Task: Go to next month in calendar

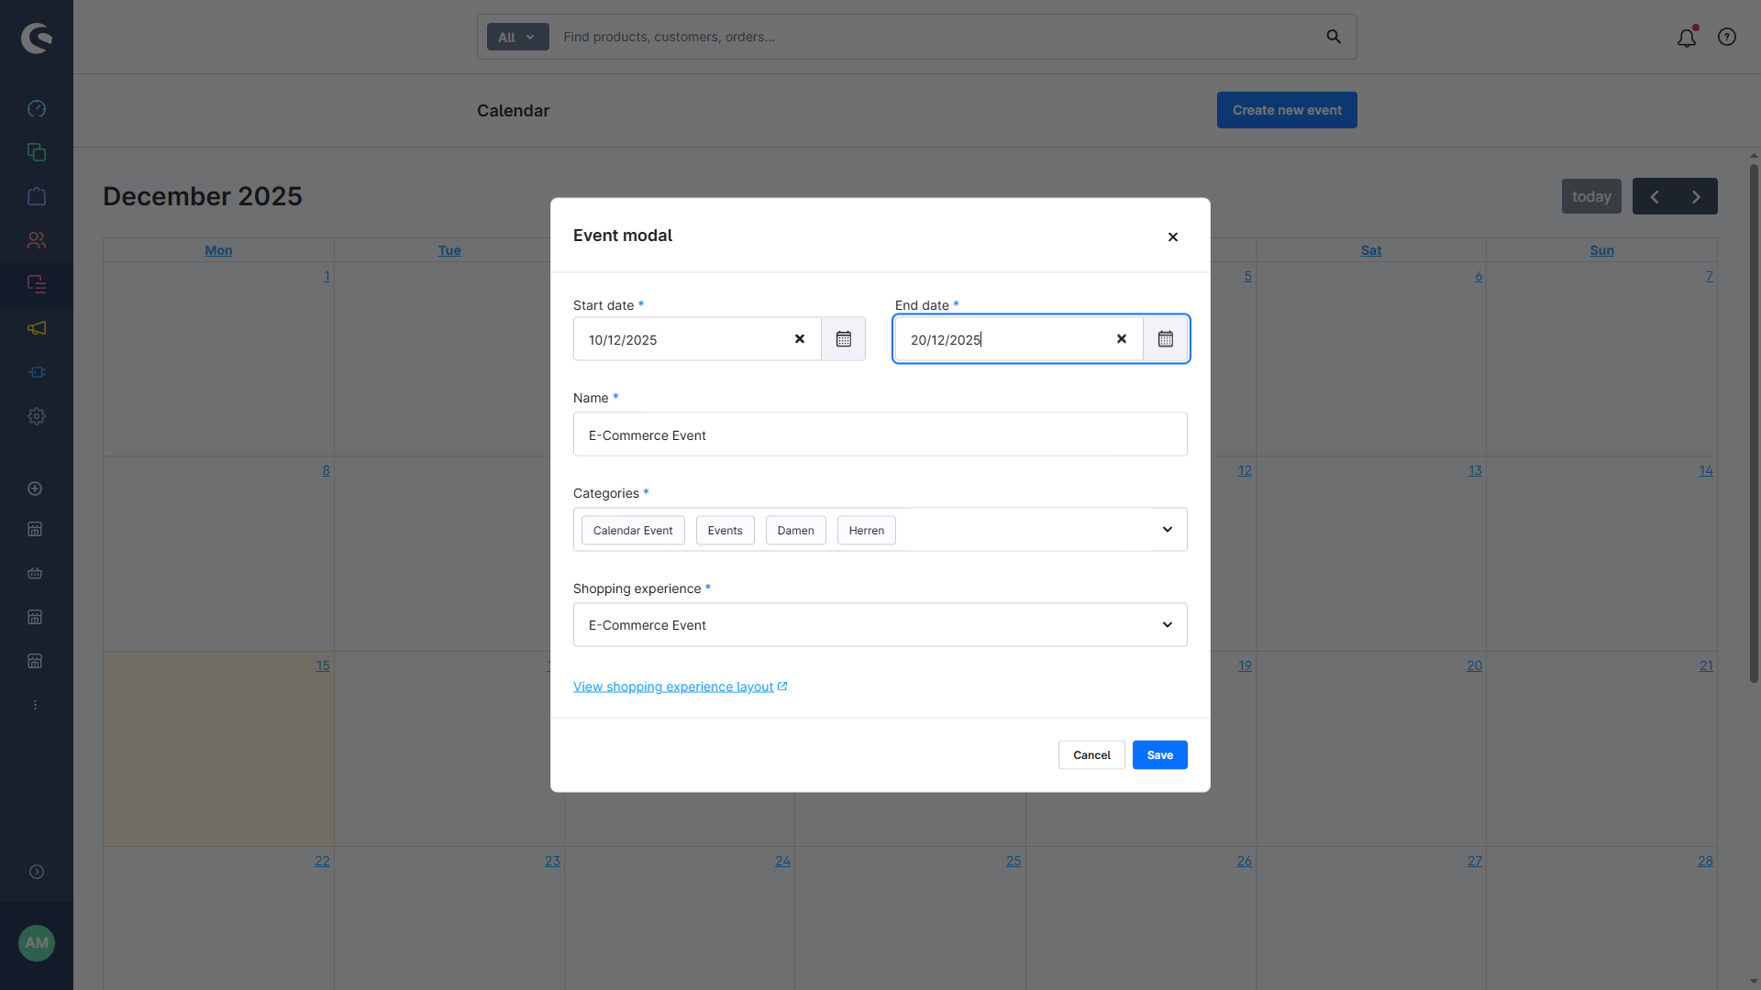Action: [x=1696, y=197]
